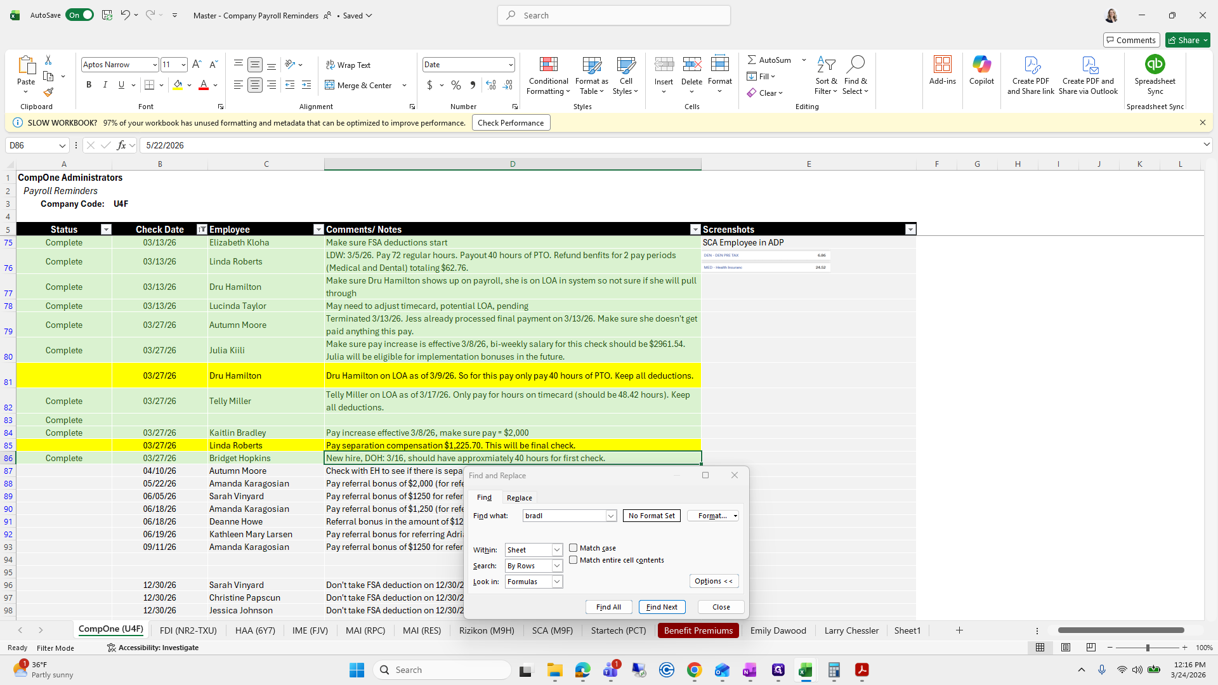
Task: Apply Percent Style to the selection
Action: point(456,84)
